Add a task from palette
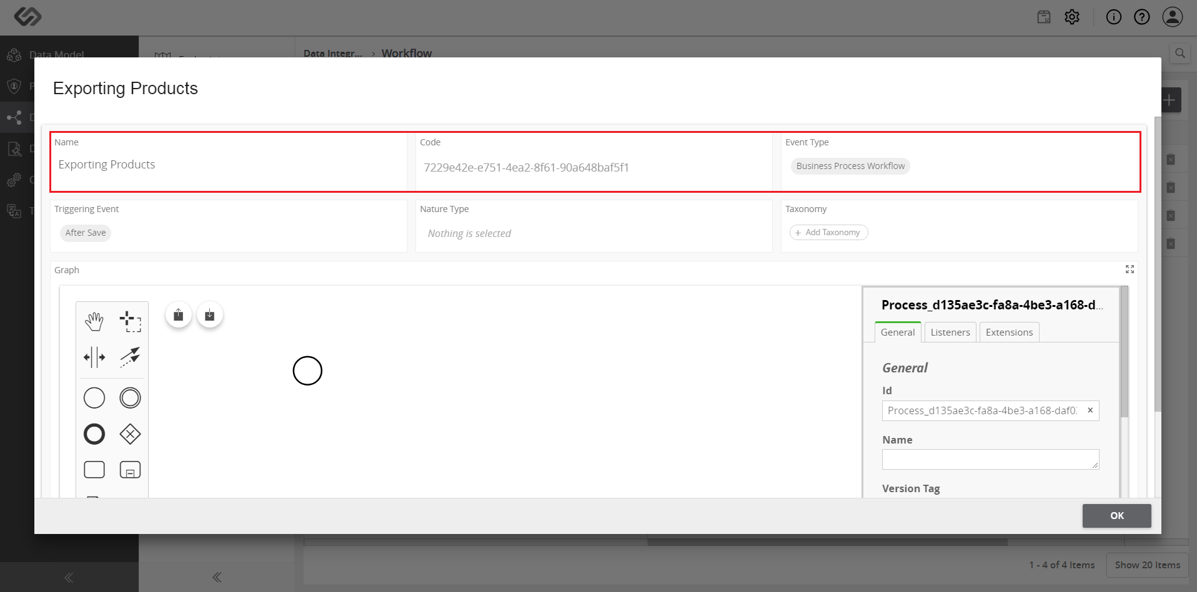 pos(94,470)
